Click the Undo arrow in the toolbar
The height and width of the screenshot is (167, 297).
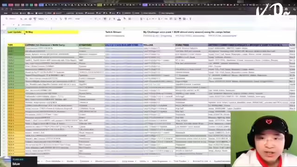pos(21,19)
